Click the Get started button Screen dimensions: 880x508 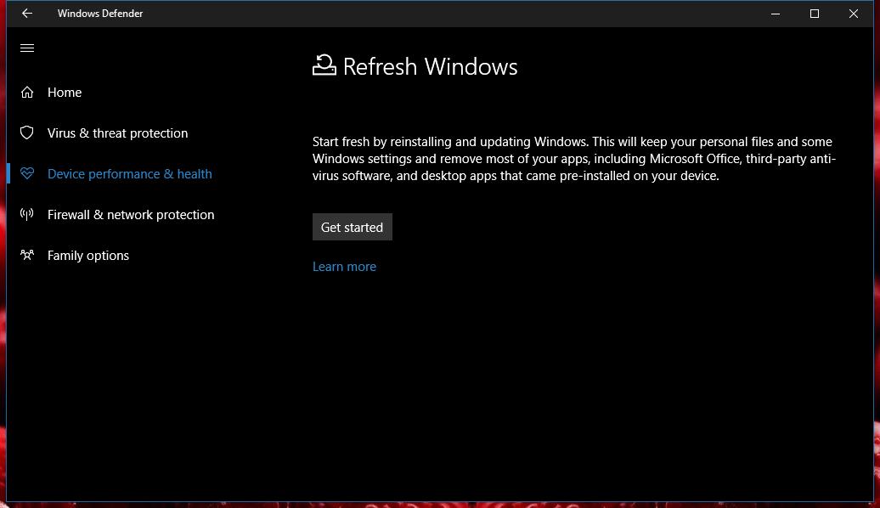(353, 227)
